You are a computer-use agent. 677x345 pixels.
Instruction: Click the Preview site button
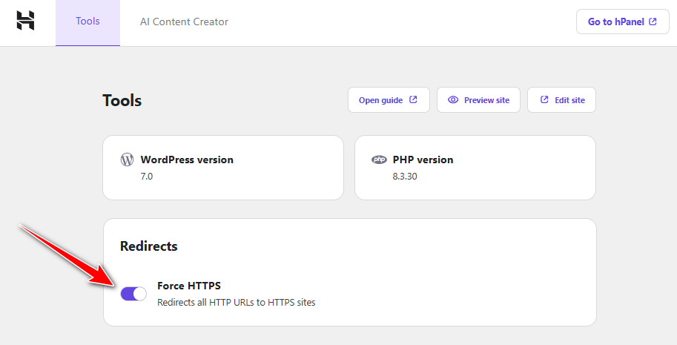click(x=478, y=99)
